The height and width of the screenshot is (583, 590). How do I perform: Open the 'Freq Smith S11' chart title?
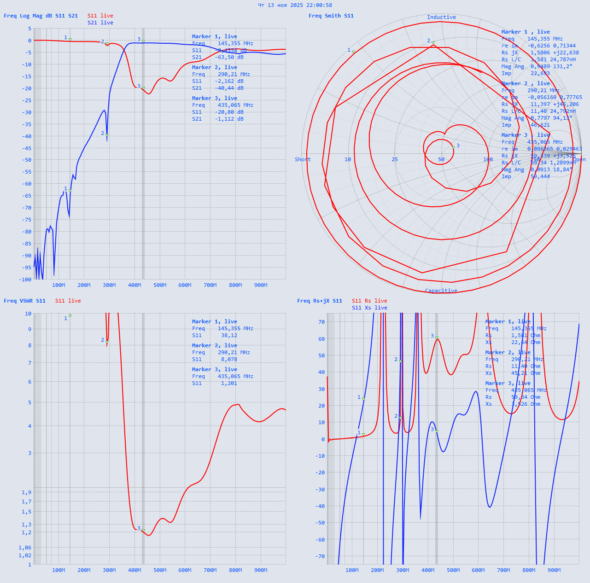[331, 16]
